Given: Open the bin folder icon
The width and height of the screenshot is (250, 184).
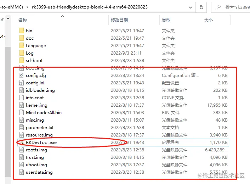Looking at the screenshot, I should pos(22,30).
